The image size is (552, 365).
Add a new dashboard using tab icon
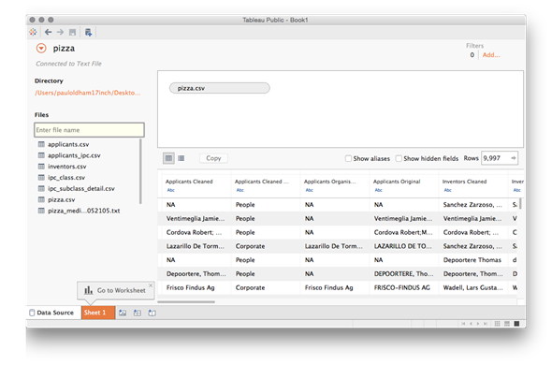(138, 313)
